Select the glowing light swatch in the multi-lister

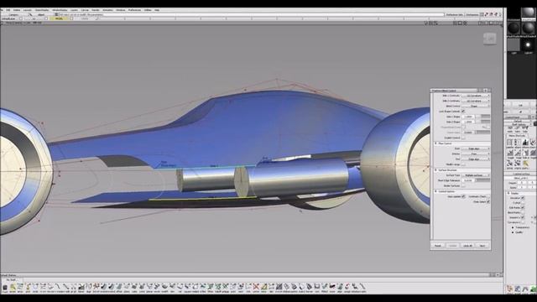click(x=528, y=44)
